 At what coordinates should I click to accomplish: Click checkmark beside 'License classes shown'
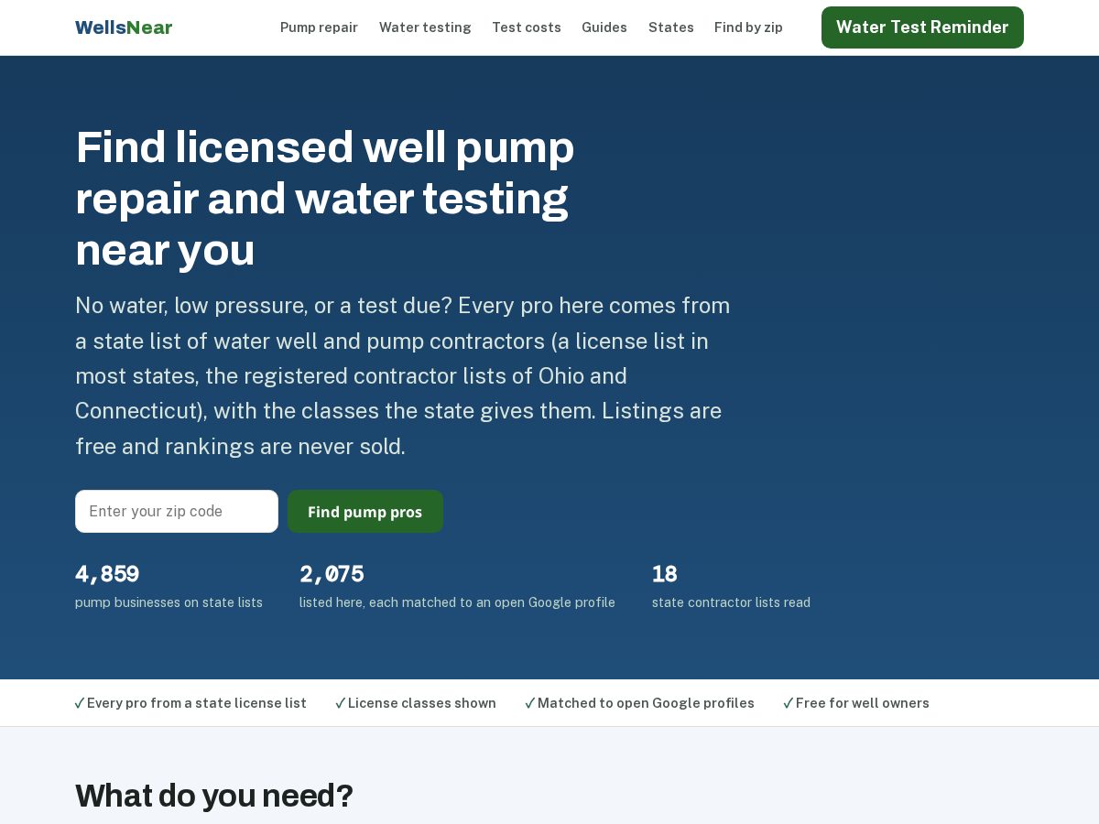click(x=341, y=703)
